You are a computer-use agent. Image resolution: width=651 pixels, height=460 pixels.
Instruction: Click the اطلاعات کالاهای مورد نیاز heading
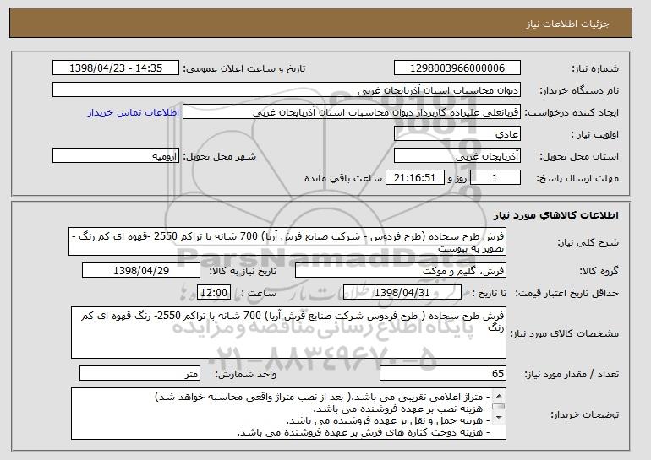tap(556, 215)
